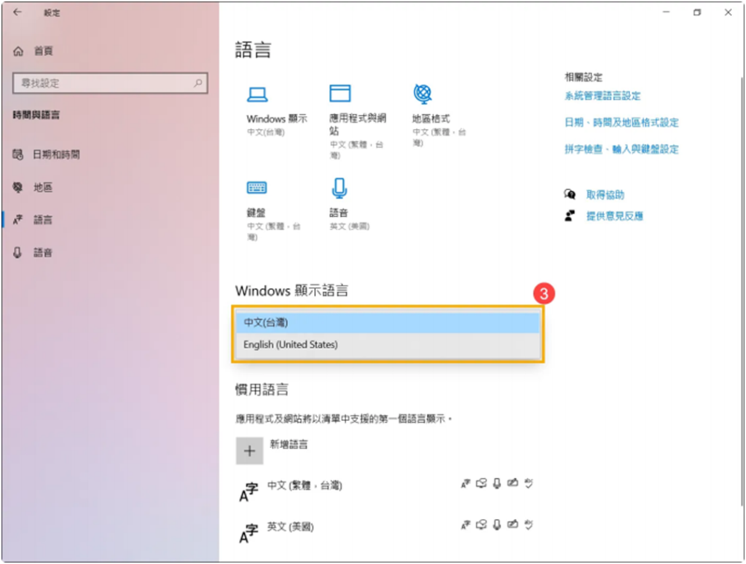746x564 pixels.
Task: Open the 應用程式與網站 window icon
Action: click(339, 93)
